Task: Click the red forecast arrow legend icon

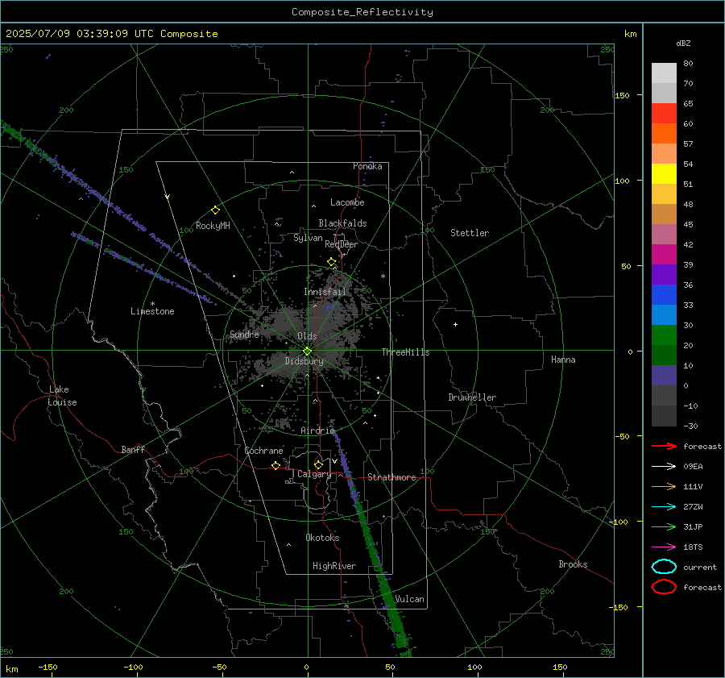Action: pos(664,446)
